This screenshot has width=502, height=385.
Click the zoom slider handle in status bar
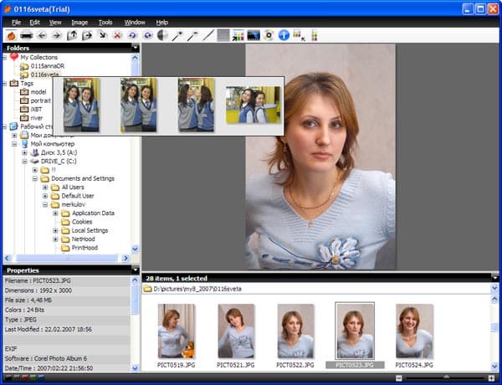click(x=446, y=378)
